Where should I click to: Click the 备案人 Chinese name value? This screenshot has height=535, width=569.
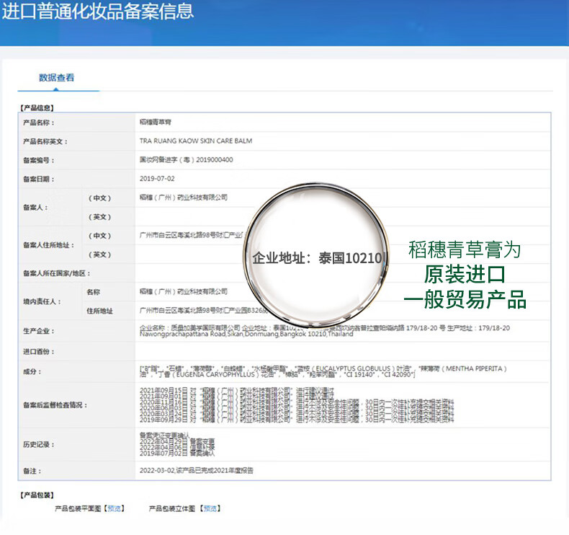pyautogui.click(x=183, y=198)
